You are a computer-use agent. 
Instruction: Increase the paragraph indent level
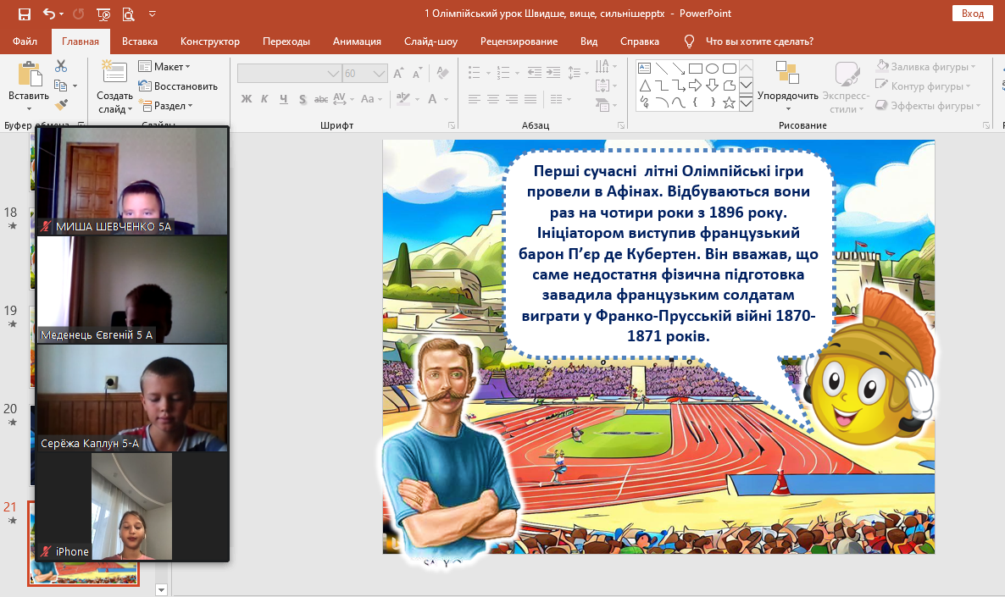[553, 72]
